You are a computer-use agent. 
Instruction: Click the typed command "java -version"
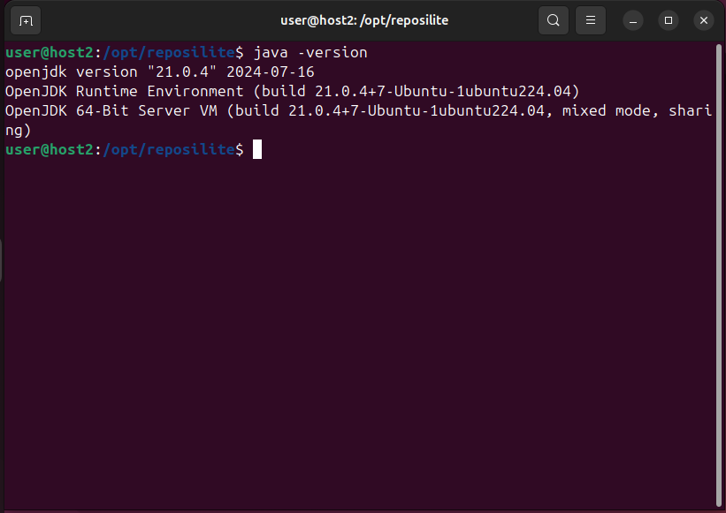pos(310,53)
